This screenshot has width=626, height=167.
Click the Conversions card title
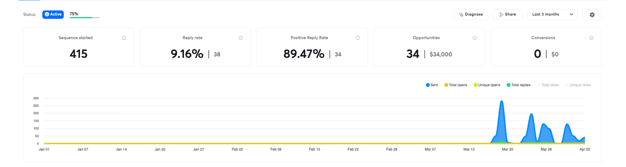[543, 38]
